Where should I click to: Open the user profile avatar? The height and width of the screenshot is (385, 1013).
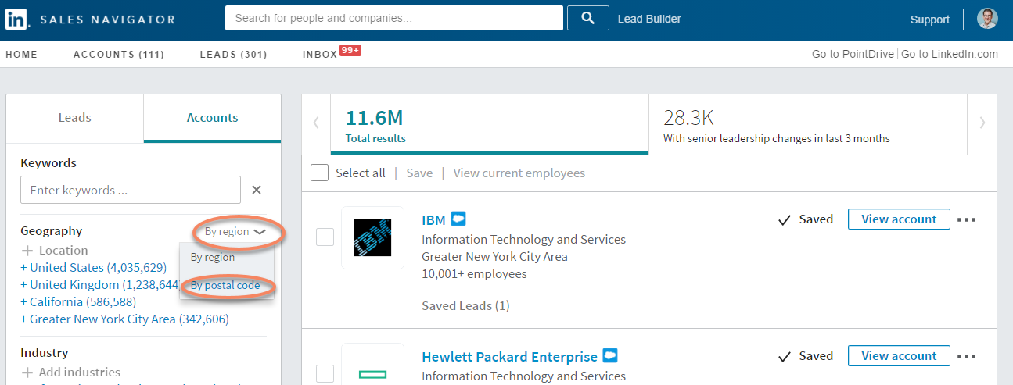click(x=987, y=19)
